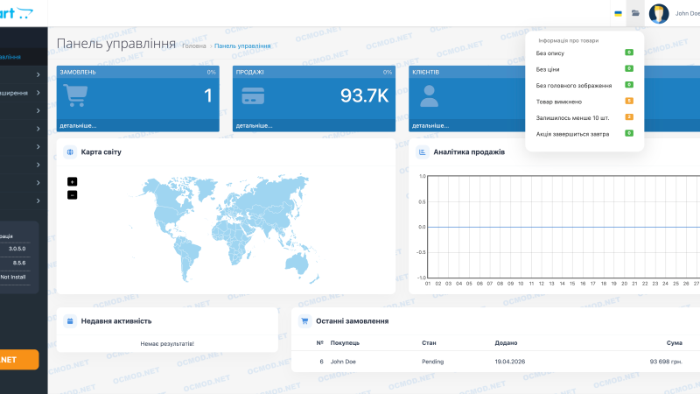Select Без опису in product info menu
700x394 pixels.
coord(550,53)
